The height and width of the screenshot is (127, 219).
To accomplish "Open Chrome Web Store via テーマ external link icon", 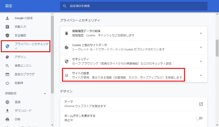I will click(x=201, y=104).
